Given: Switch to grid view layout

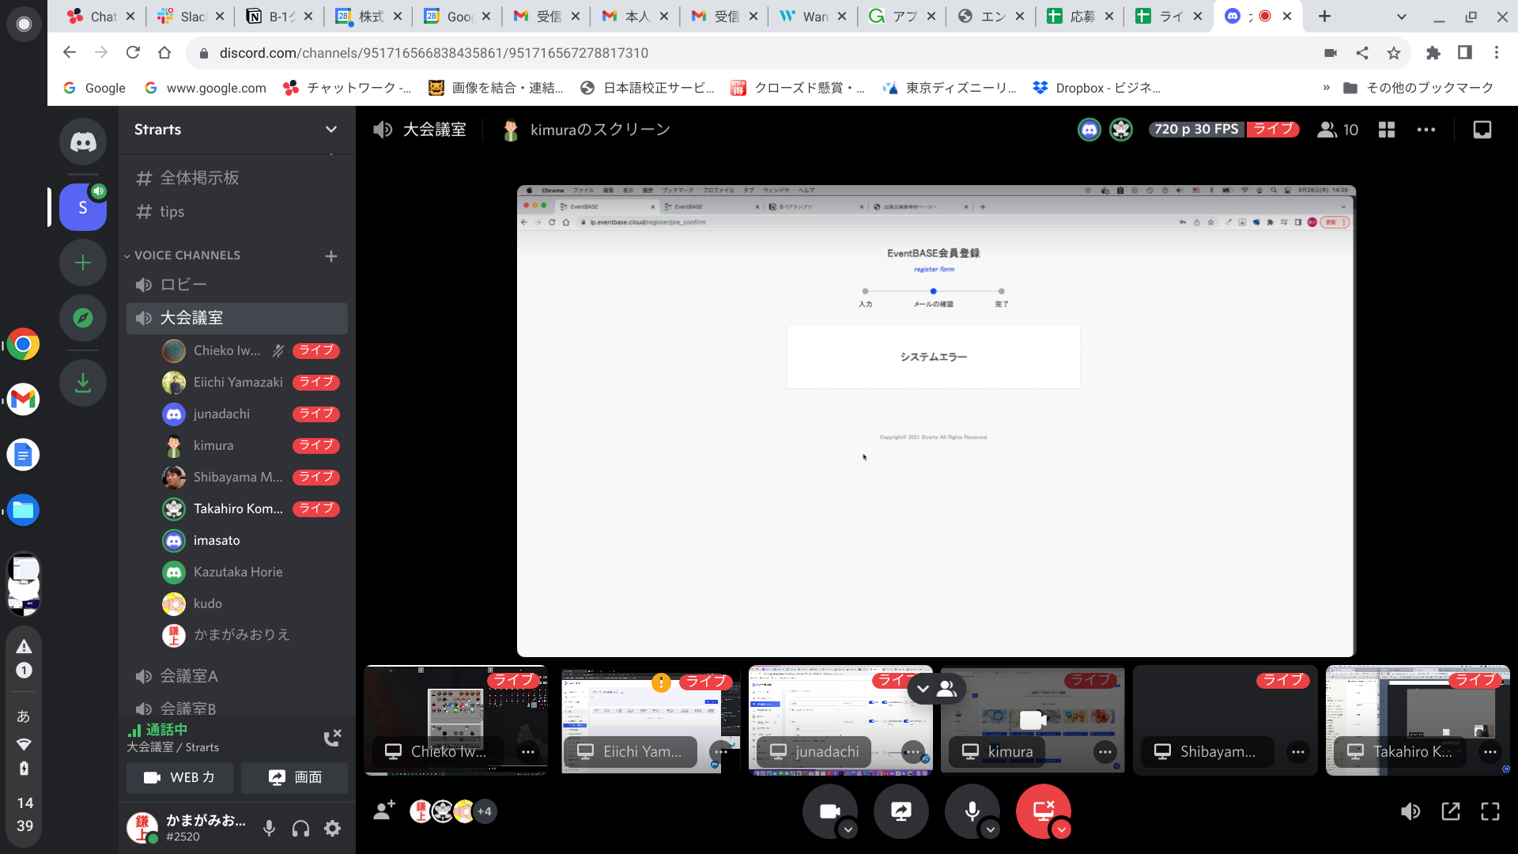Looking at the screenshot, I should click(x=1387, y=130).
